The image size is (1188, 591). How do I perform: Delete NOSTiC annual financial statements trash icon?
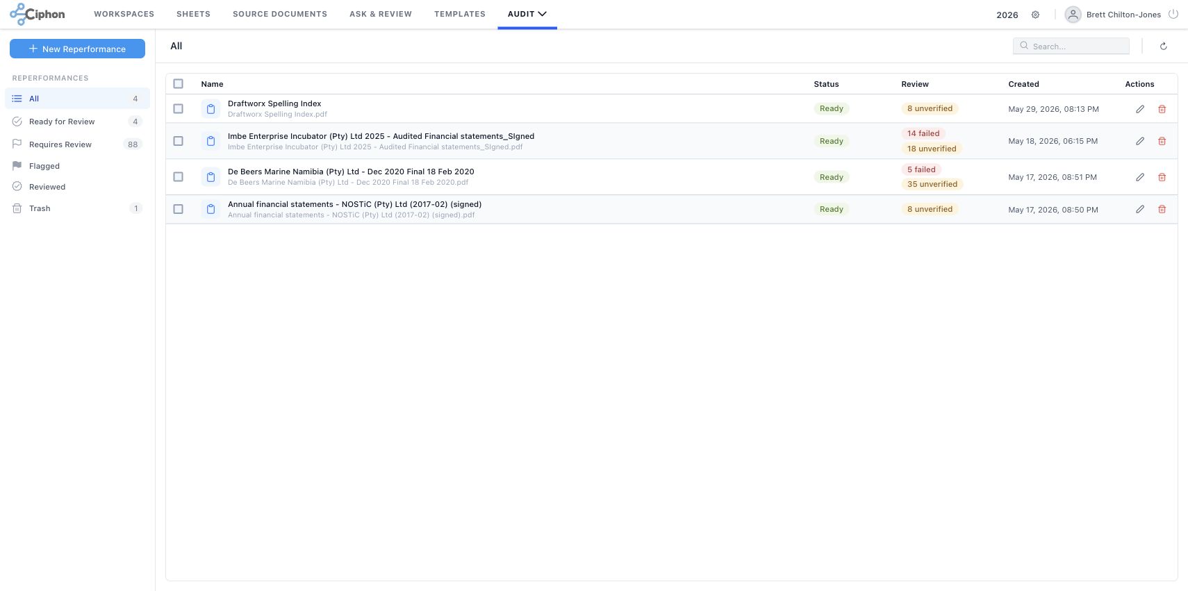pos(1162,209)
